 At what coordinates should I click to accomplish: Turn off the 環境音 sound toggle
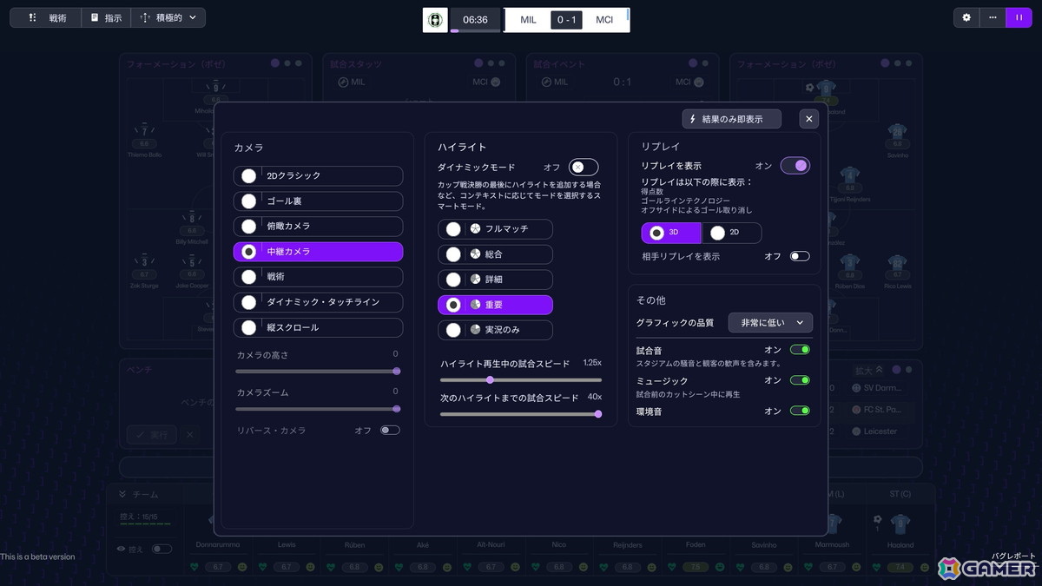[797, 411]
